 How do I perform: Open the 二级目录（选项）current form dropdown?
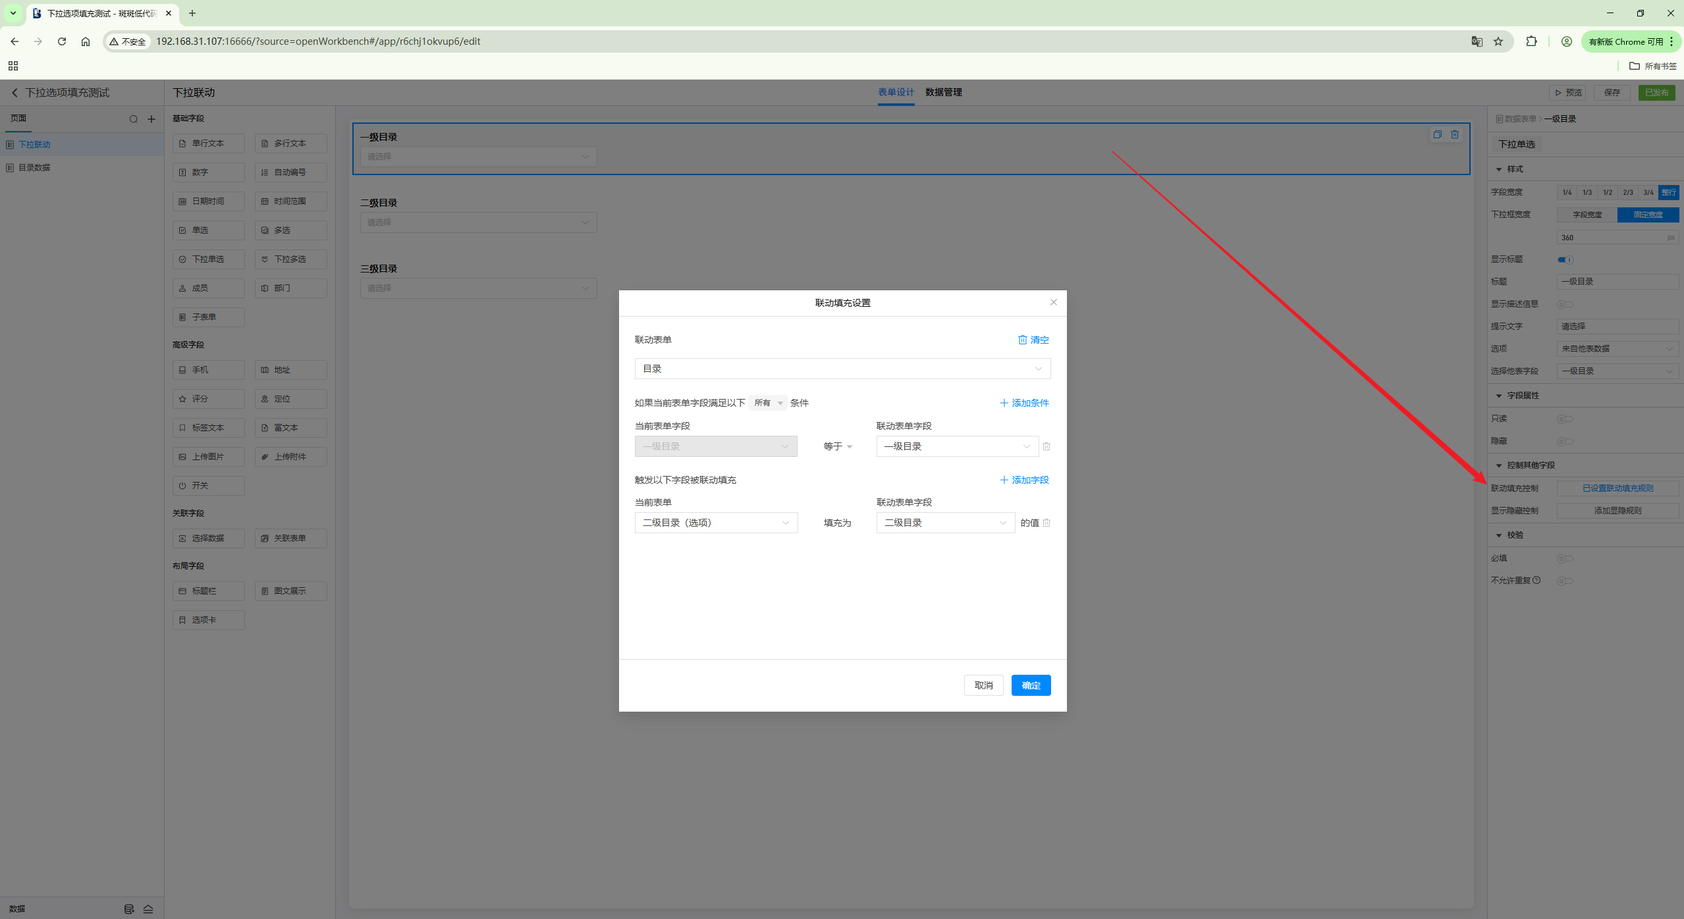[x=715, y=523]
